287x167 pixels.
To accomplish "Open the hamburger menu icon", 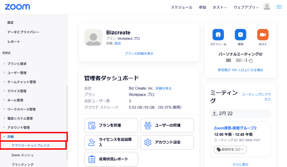I will (x=279, y=7).
